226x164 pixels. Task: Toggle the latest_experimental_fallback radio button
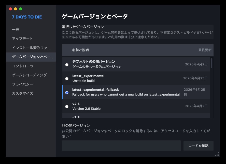(x=67, y=93)
